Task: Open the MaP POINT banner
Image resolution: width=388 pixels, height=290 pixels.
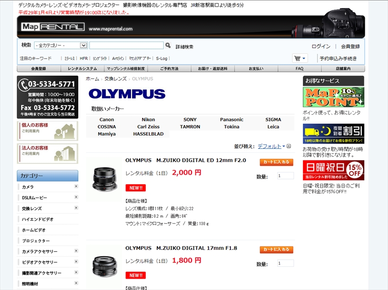Action: 333,97
